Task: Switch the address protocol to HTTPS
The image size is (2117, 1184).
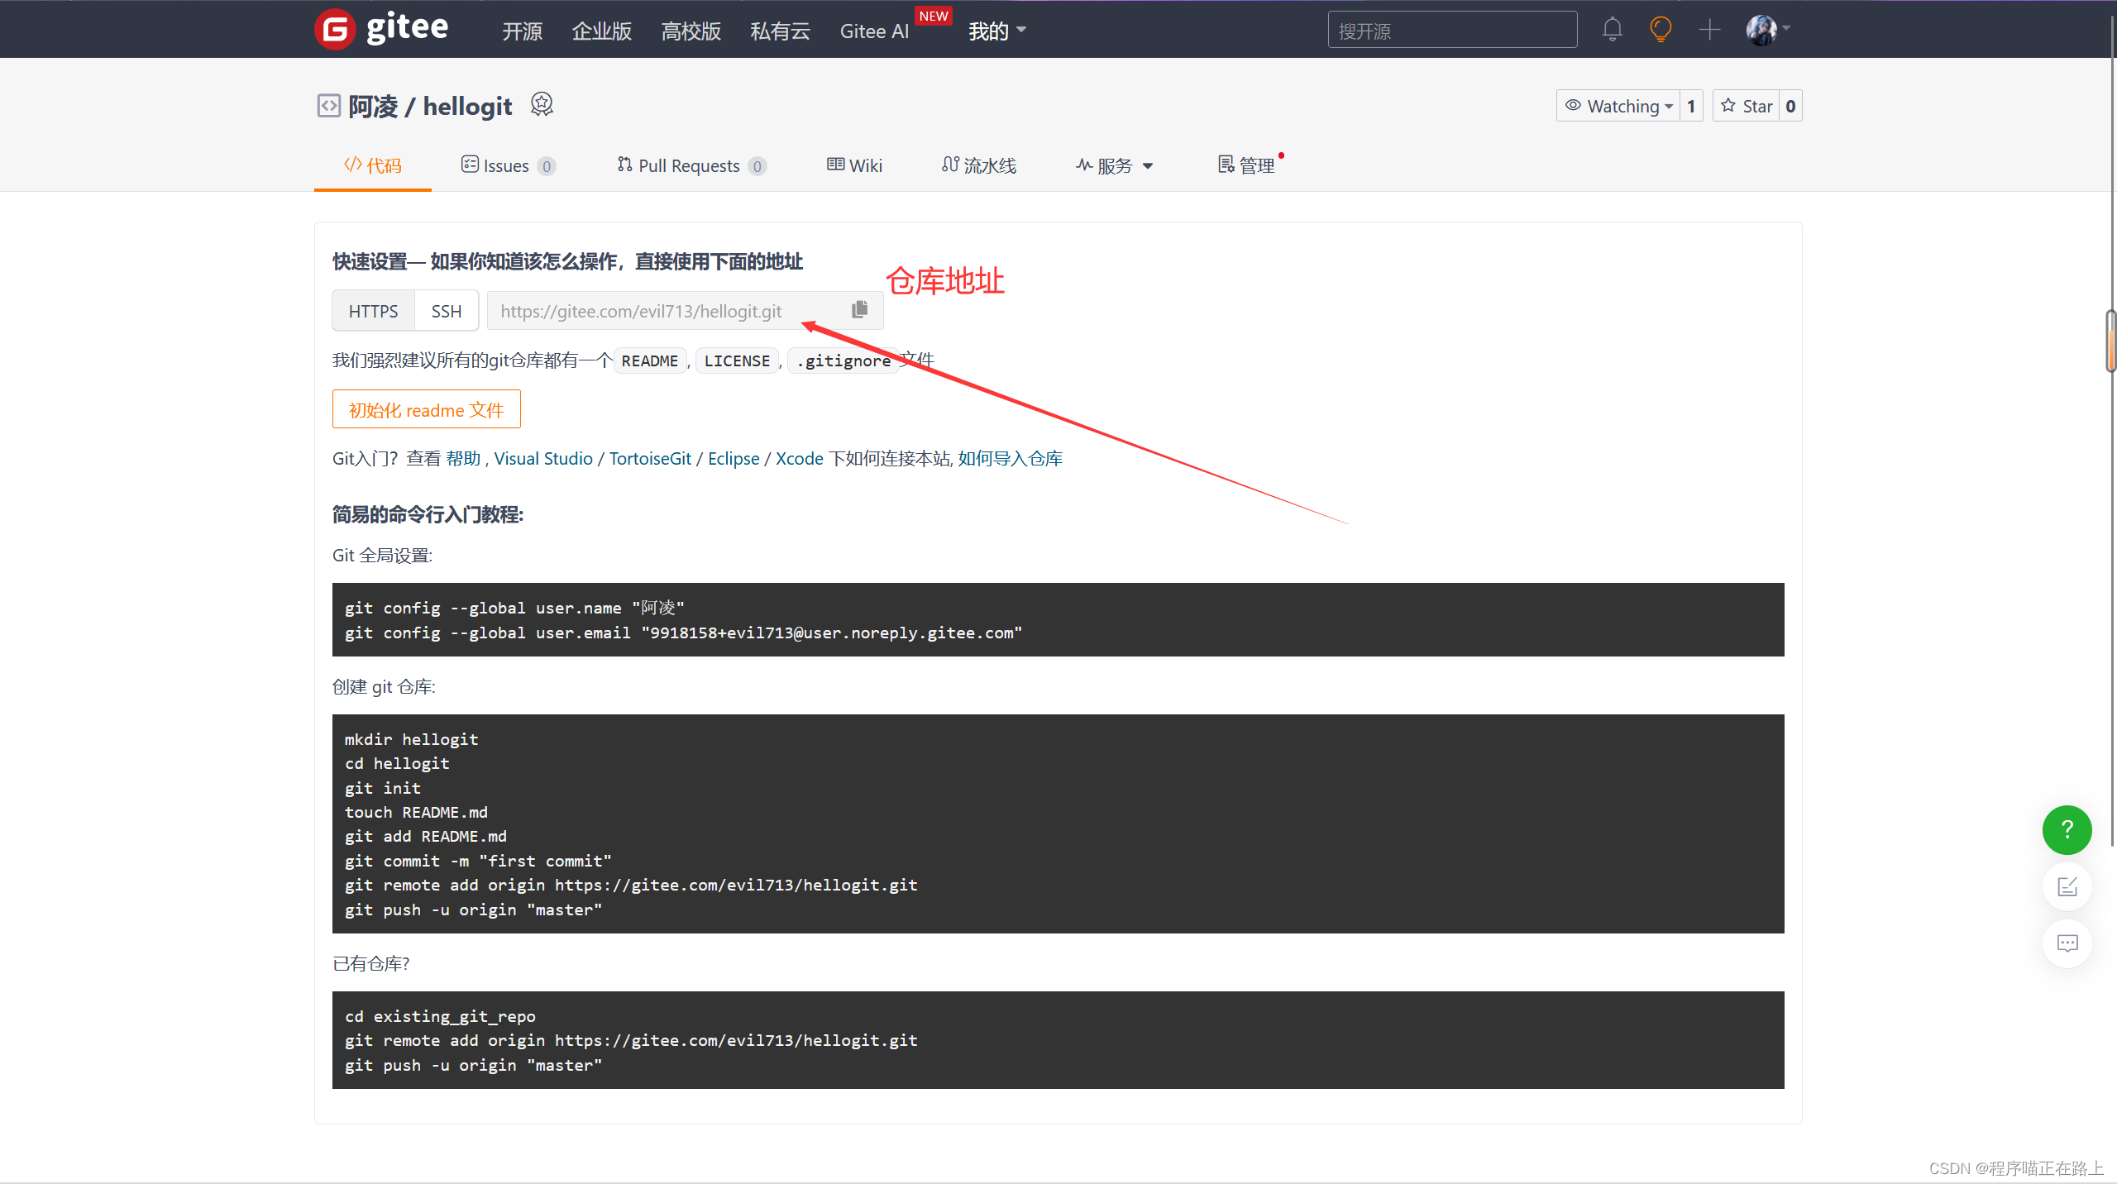Action: (373, 311)
